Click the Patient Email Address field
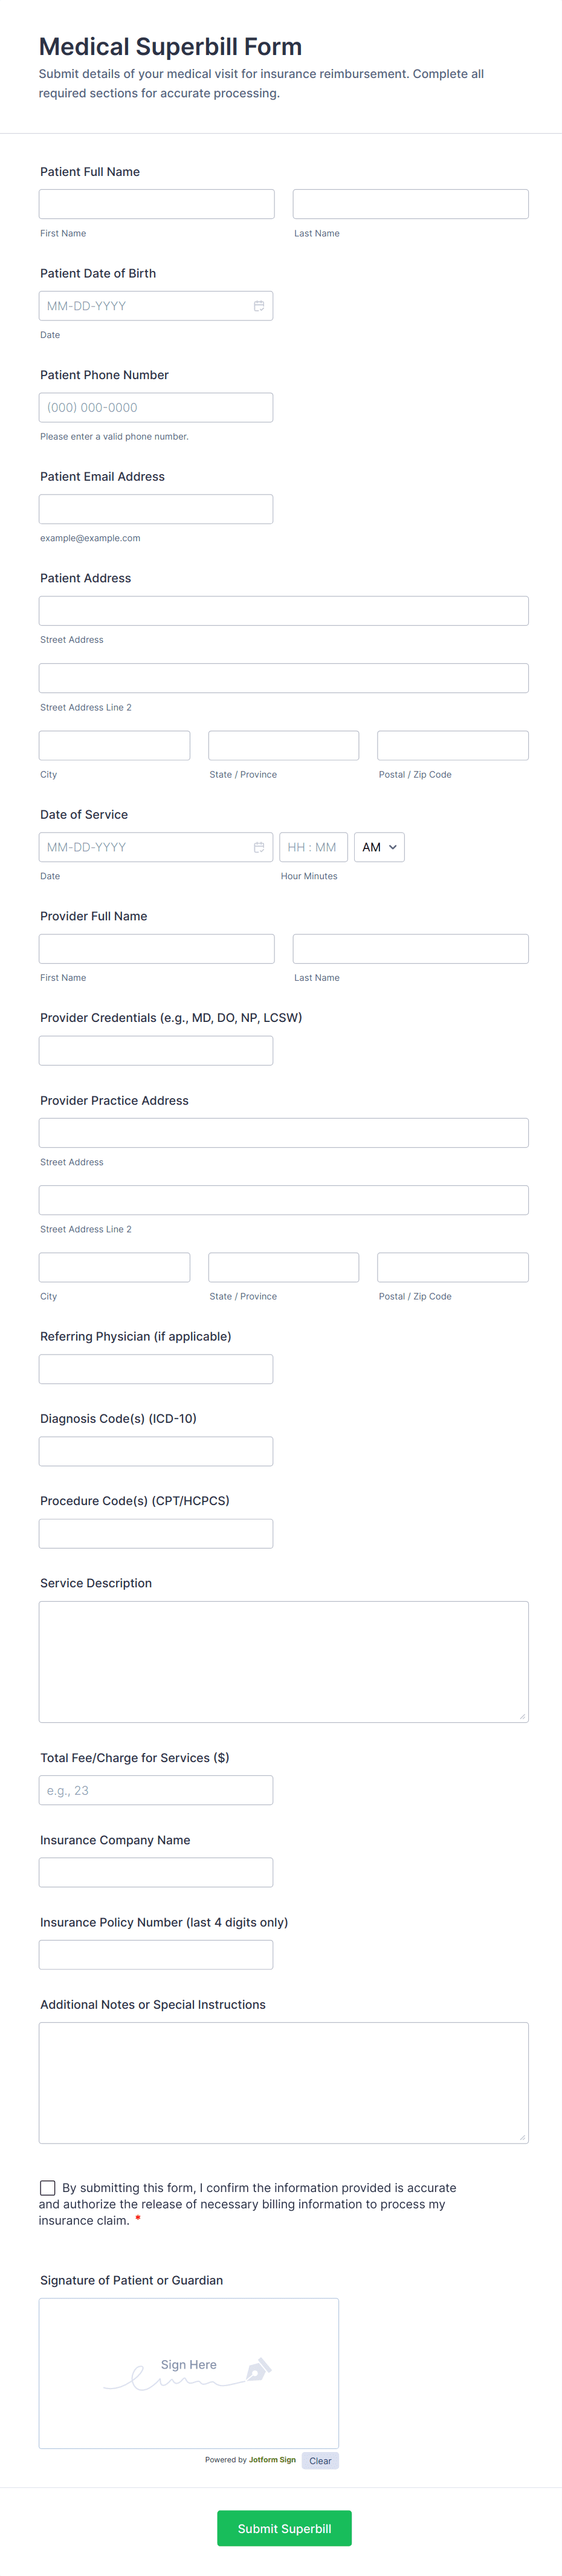 point(156,509)
